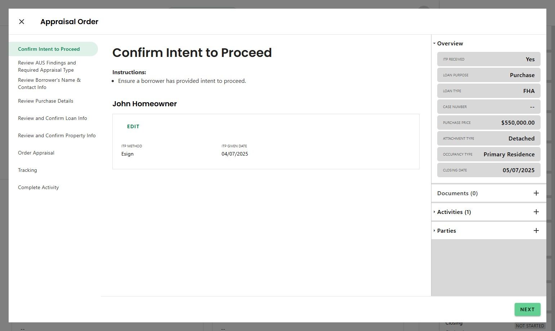555x331 pixels.
Task: Go to Complete Activity step
Action: click(38, 187)
